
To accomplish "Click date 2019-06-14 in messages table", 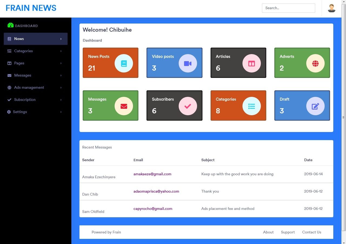I will tap(313, 174).
